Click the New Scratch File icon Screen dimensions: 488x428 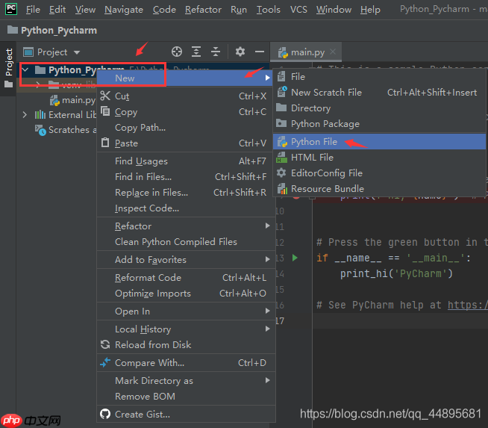click(x=282, y=92)
